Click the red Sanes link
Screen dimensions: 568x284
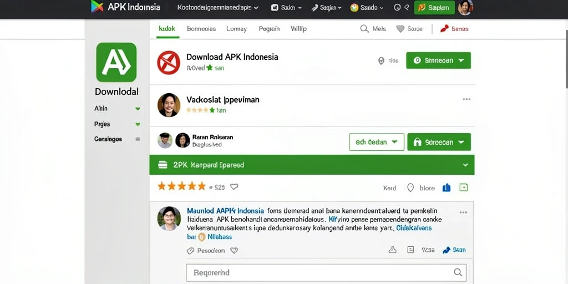coord(454,29)
